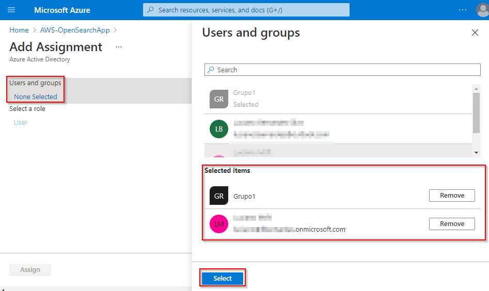Screen dimensions: 489x291
Task: Remove the LM user from selected items
Action: coord(452,224)
